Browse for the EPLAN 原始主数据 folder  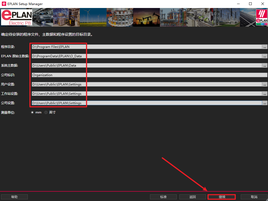click(265, 56)
